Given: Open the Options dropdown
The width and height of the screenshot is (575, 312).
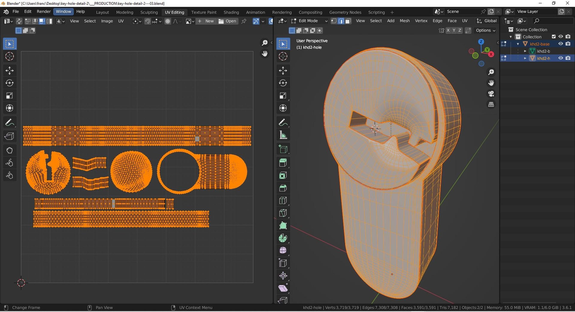Looking at the screenshot, I should (485, 31).
